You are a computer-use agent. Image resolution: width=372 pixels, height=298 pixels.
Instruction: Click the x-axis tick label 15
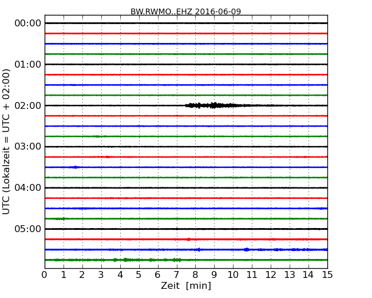tap(327, 275)
